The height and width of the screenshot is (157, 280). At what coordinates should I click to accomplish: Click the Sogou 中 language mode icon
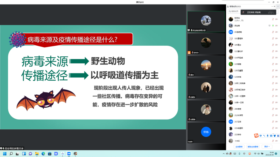click(261, 136)
